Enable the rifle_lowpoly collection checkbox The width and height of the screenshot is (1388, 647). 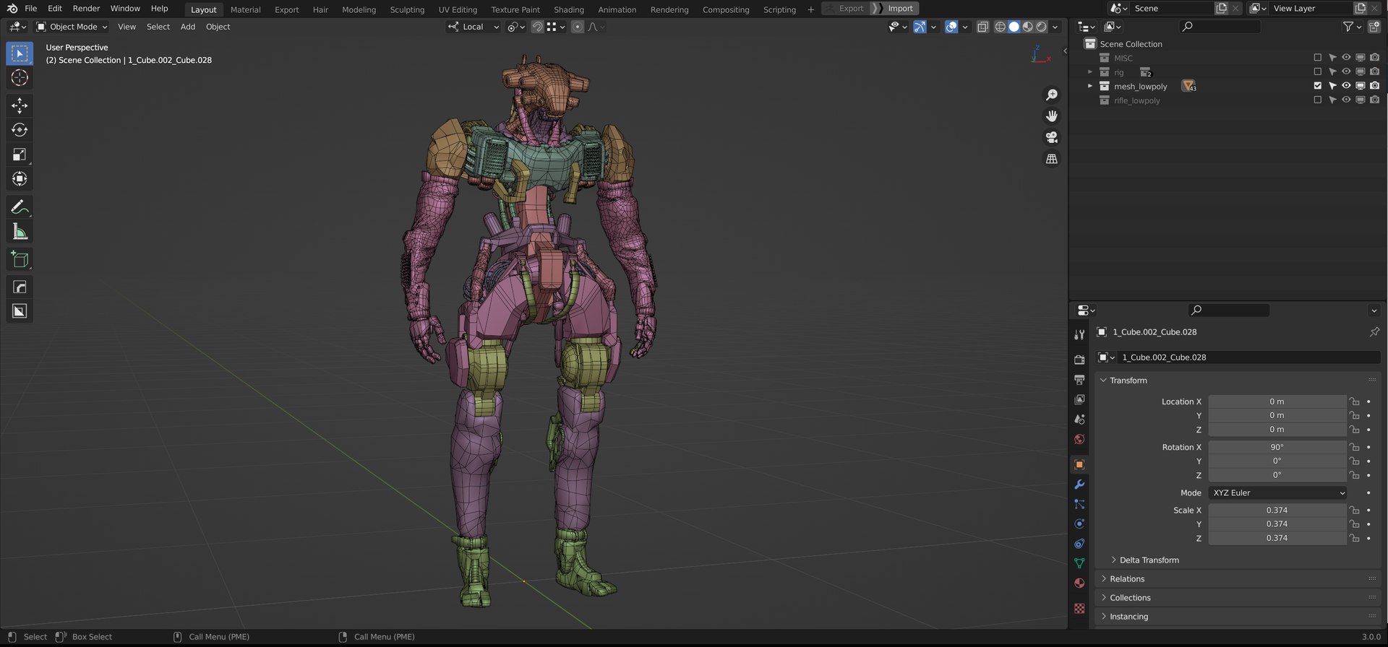[x=1317, y=100]
